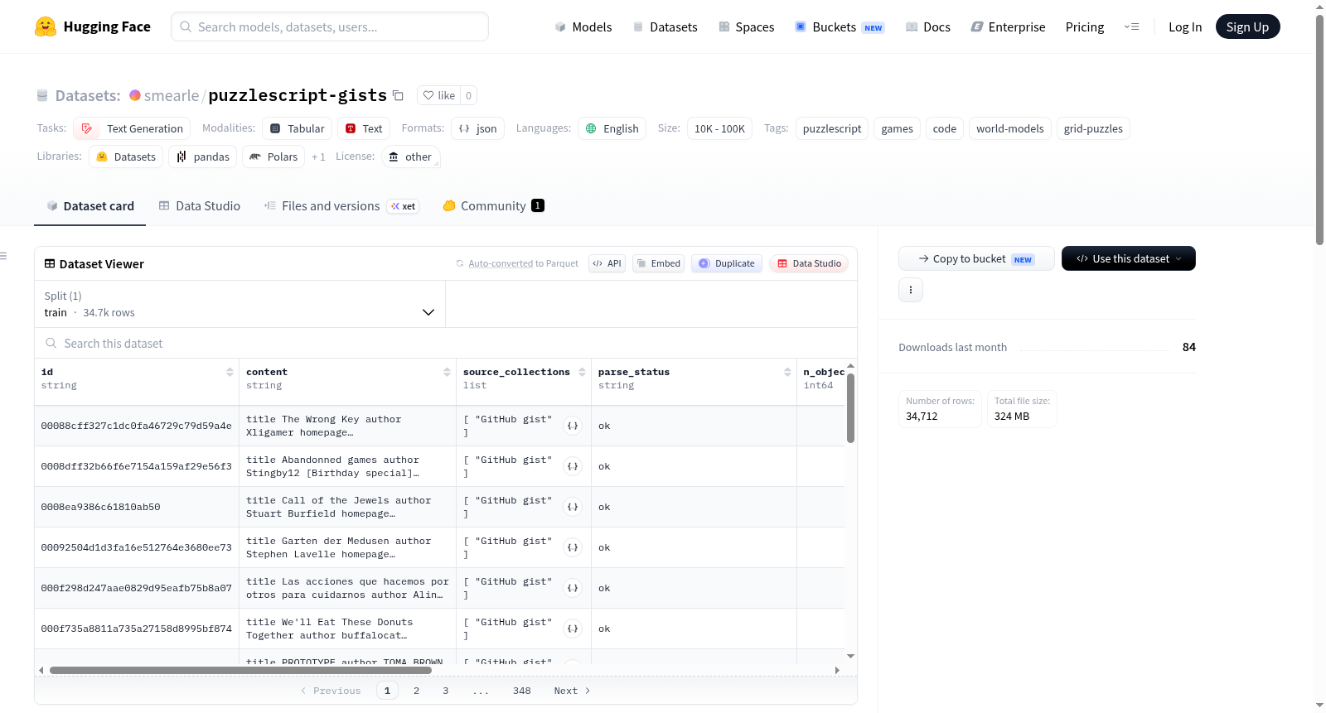
Task: Select the world-models tag
Action: point(1009,128)
